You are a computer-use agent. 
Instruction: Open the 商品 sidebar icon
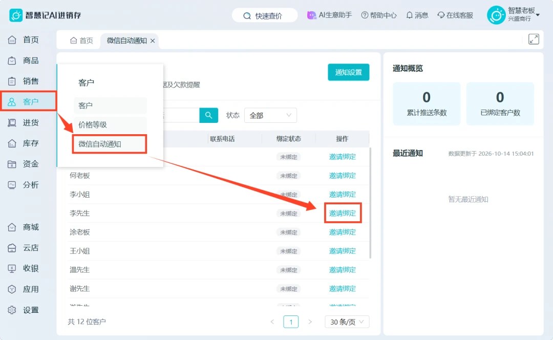tap(12, 60)
